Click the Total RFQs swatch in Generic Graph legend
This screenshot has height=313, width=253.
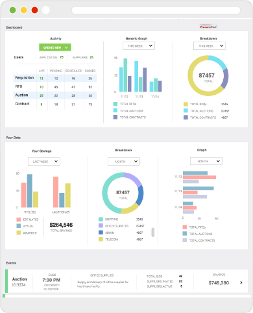point(115,104)
